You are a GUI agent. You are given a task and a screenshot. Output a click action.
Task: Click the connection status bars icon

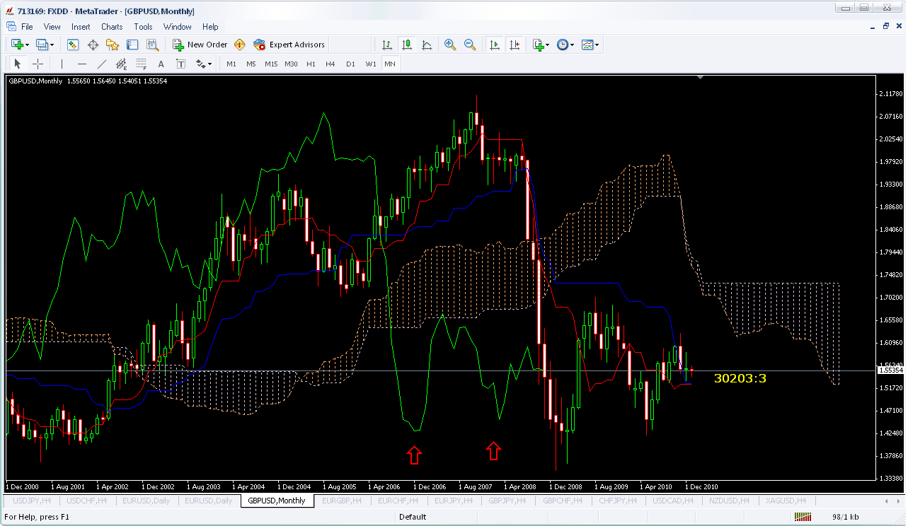tap(801, 517)
